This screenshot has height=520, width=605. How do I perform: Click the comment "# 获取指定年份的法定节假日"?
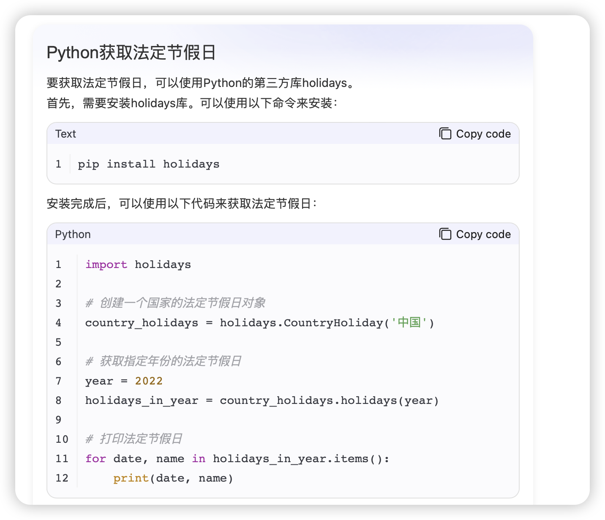(x=164, y=361)
